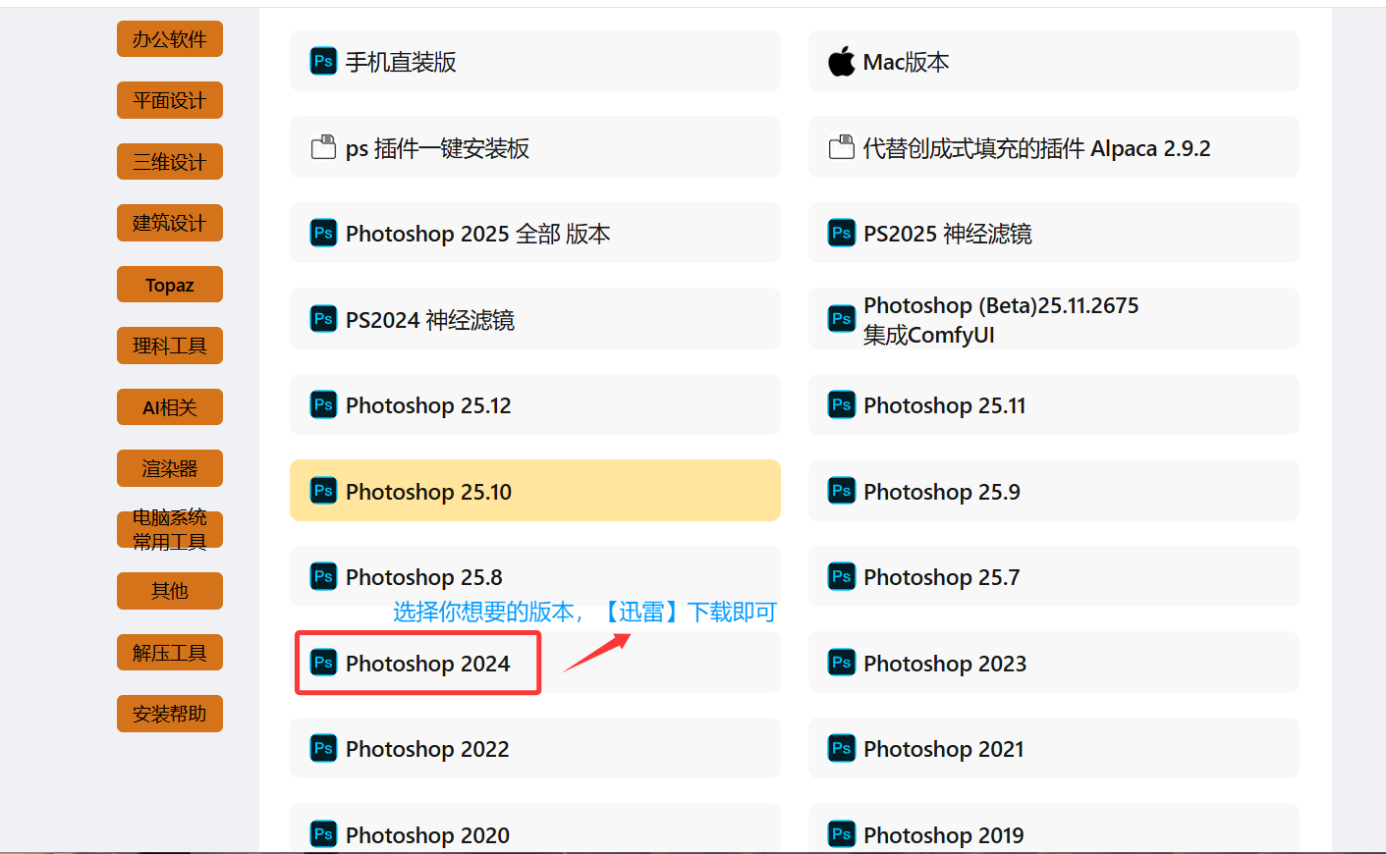
Task: Click the Apple icon beside Mac版本
Action: (841, 61)
